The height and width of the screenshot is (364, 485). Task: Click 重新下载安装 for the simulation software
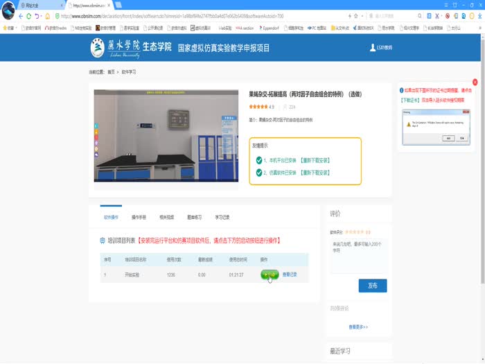pyautogui.click(x=315, y=171)
